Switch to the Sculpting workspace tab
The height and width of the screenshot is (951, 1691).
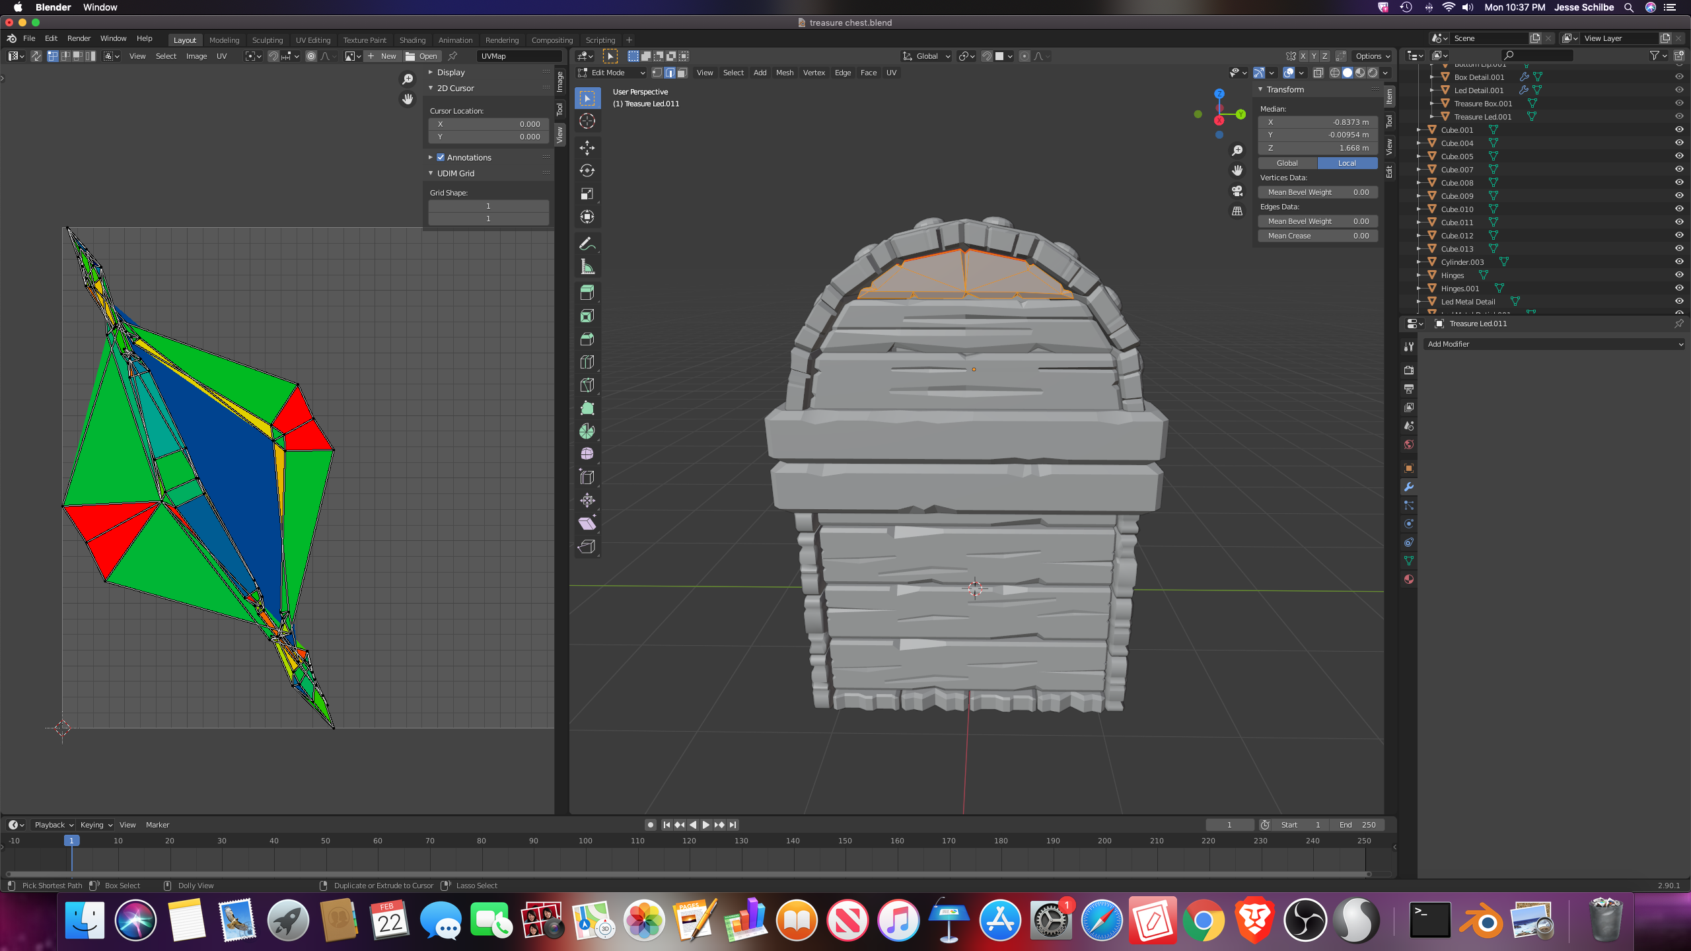(267, 40)
